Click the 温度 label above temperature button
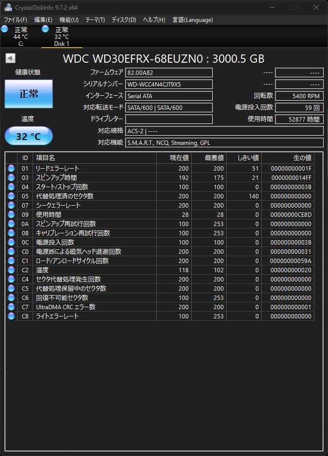The width and height of the screenshot is (328, 456). pyautogui.click(x=28, y=119)
